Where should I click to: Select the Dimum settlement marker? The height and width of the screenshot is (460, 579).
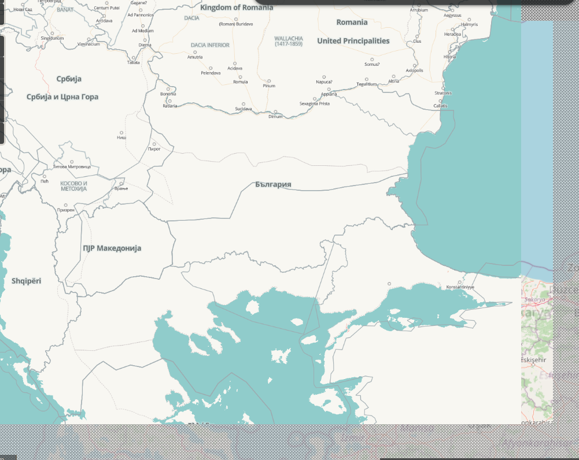click(276, 111)
